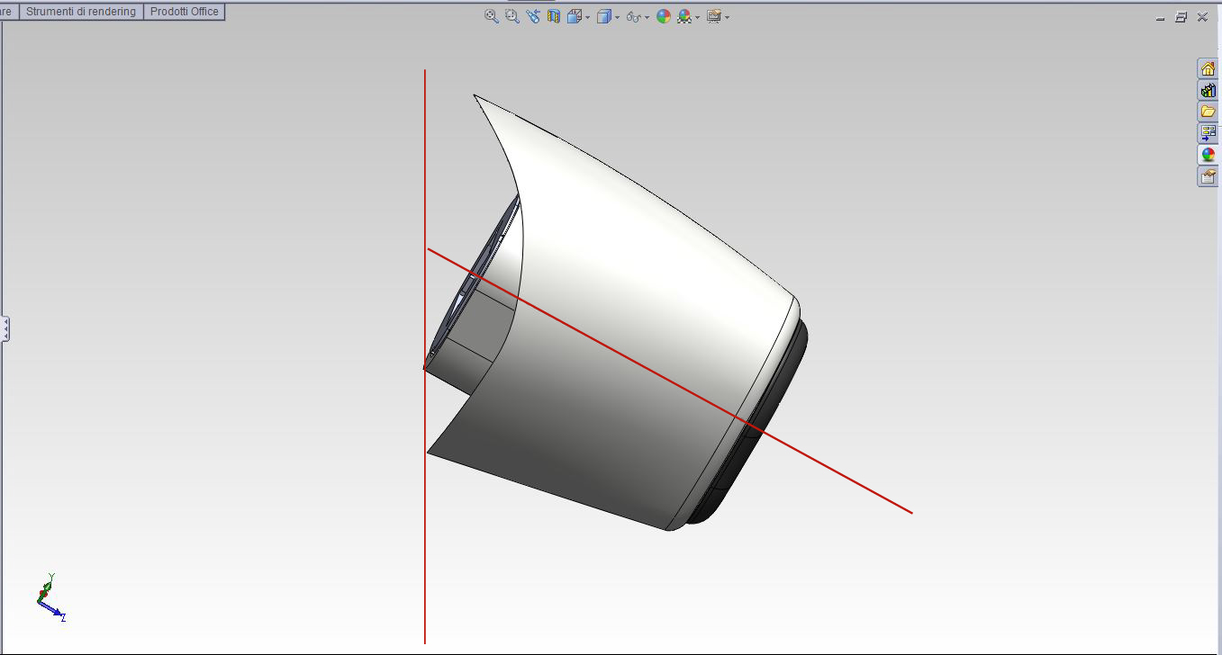Screen dimensions: 1222x655
Task: Open the SolidWorks Resources home tab
Action: (x=1208, y=68)
